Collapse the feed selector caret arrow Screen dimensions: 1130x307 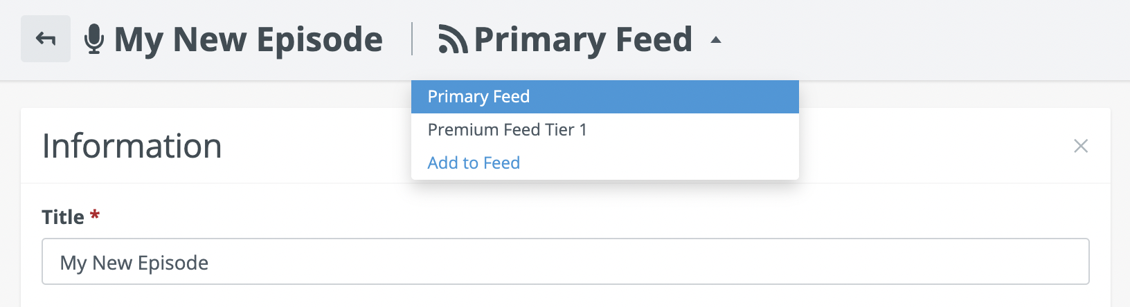point(716,40)
